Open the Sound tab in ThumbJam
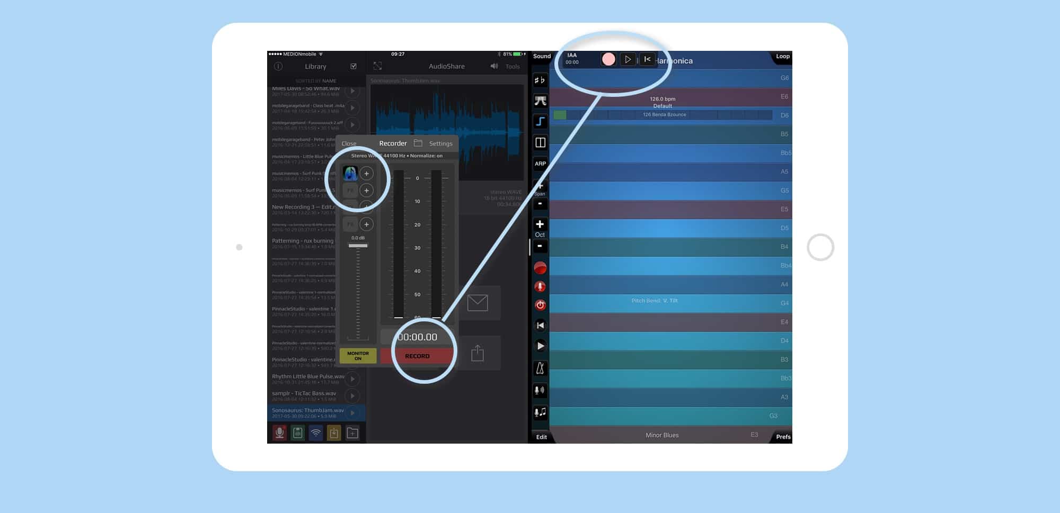The width and height of the screenshot is (1060, 513). pyautogui.click(x=542, y=56)
